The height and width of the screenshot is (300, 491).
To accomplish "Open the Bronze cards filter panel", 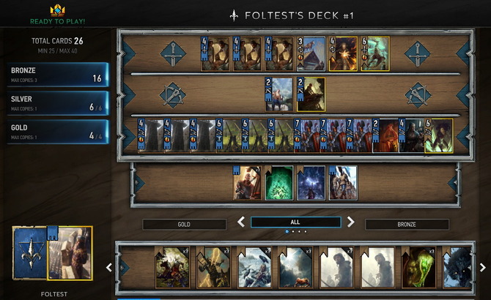I will pos(58,75).
